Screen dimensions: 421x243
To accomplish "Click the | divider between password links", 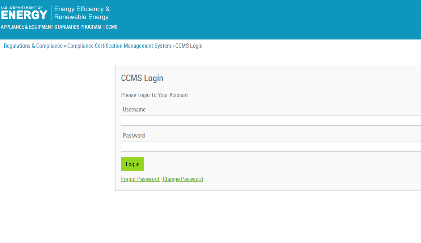I will tap(161, 179).
